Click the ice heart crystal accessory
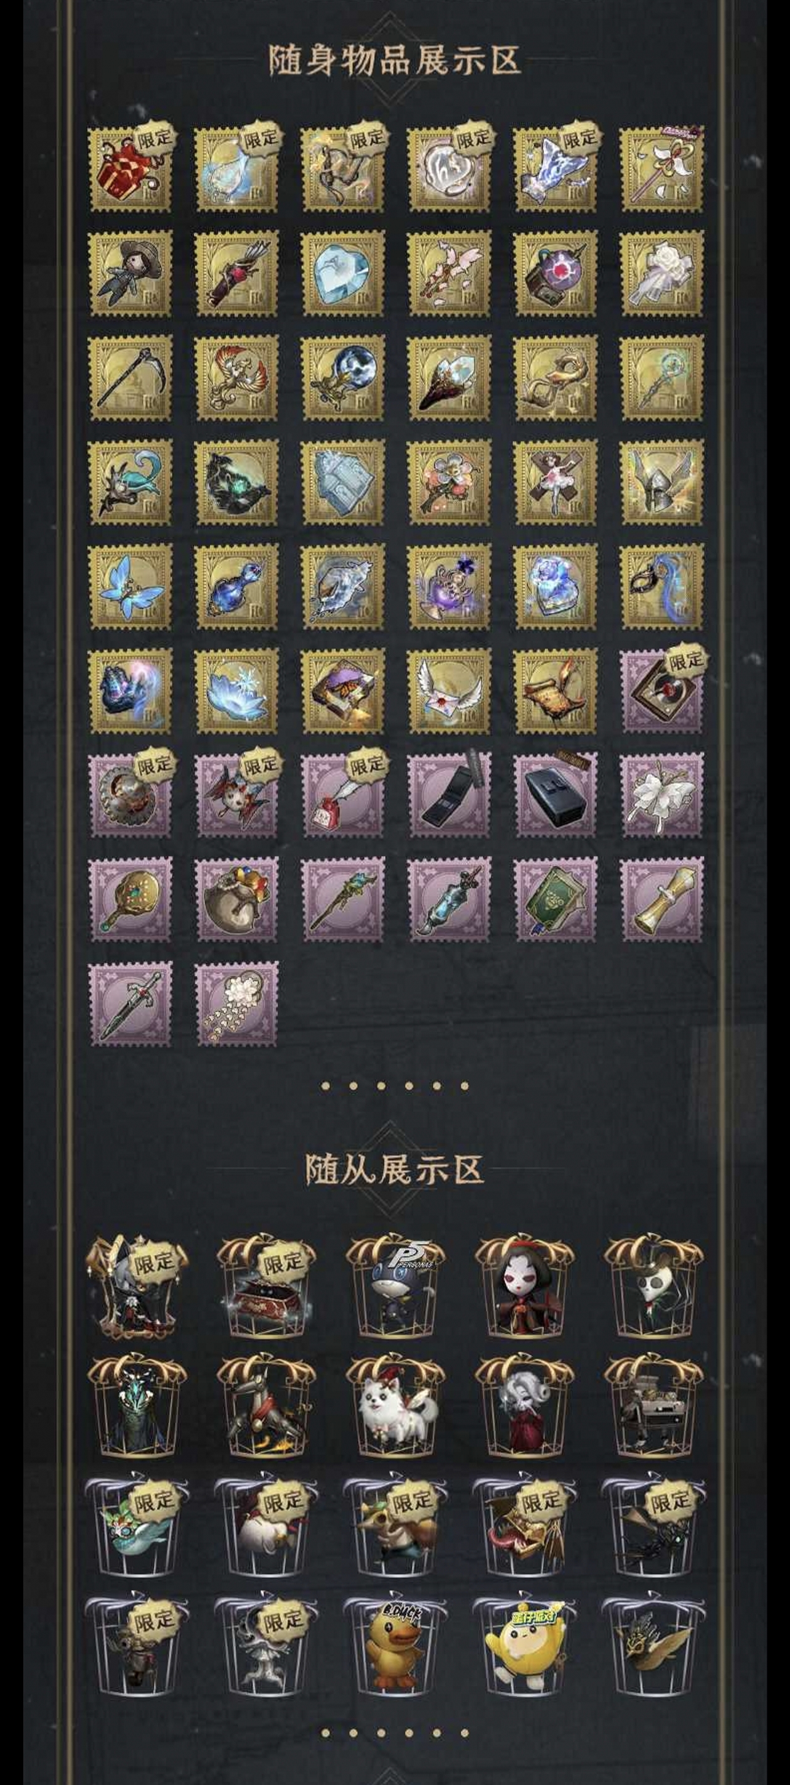 343,274
